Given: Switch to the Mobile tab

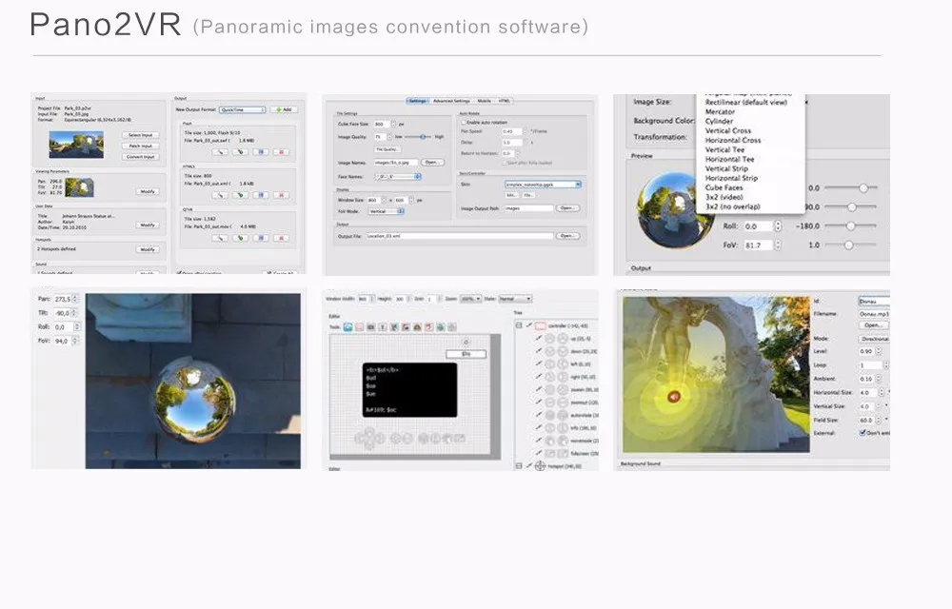Looking at the screenshot, I should point(484,101).
